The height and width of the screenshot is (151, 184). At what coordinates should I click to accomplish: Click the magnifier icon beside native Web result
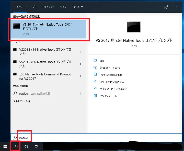(x=15, y=93)
